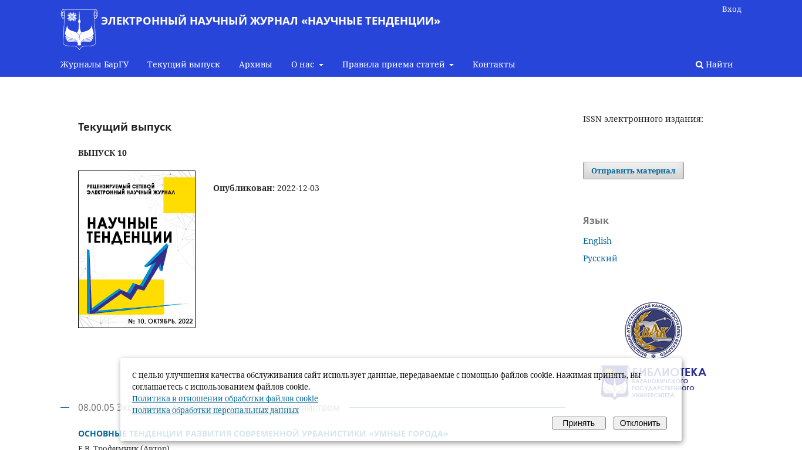Click the ISSN электронного издания text

tap(643, 119)
